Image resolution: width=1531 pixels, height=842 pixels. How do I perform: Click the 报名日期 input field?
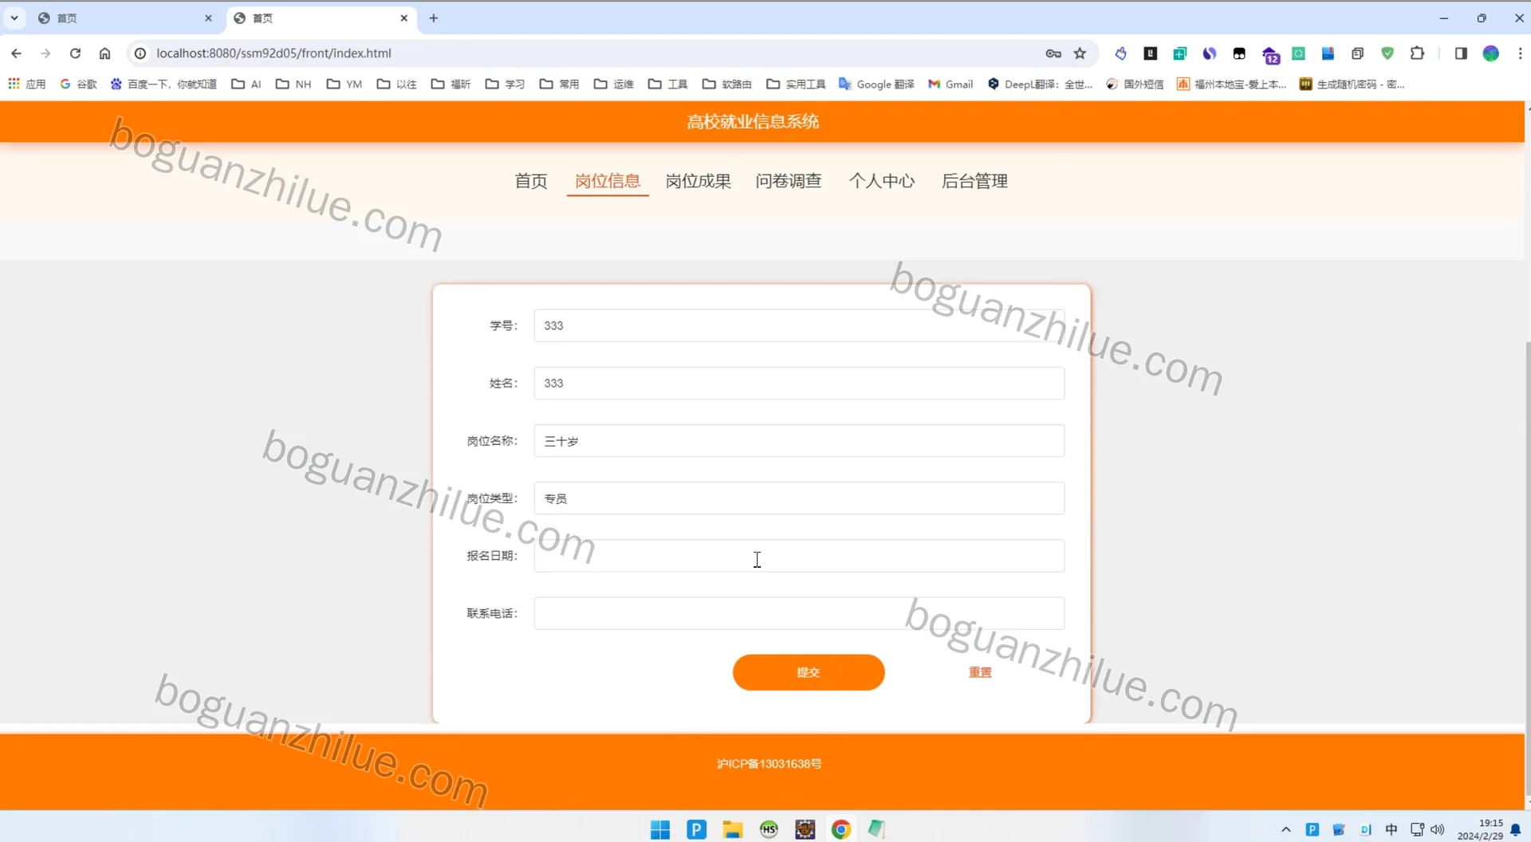coord(799,556)
